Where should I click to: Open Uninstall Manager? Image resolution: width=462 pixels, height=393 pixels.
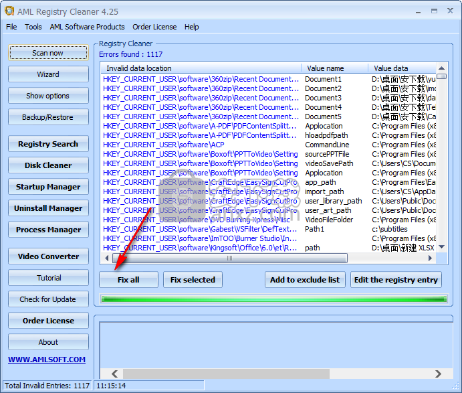[x=48, y=208]
